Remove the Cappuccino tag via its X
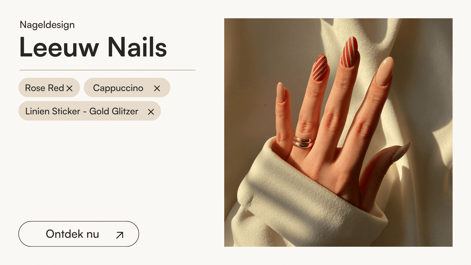 click(x=157, y=89)
